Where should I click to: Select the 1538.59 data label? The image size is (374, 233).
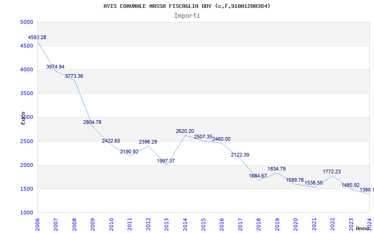tap(313, 183)
